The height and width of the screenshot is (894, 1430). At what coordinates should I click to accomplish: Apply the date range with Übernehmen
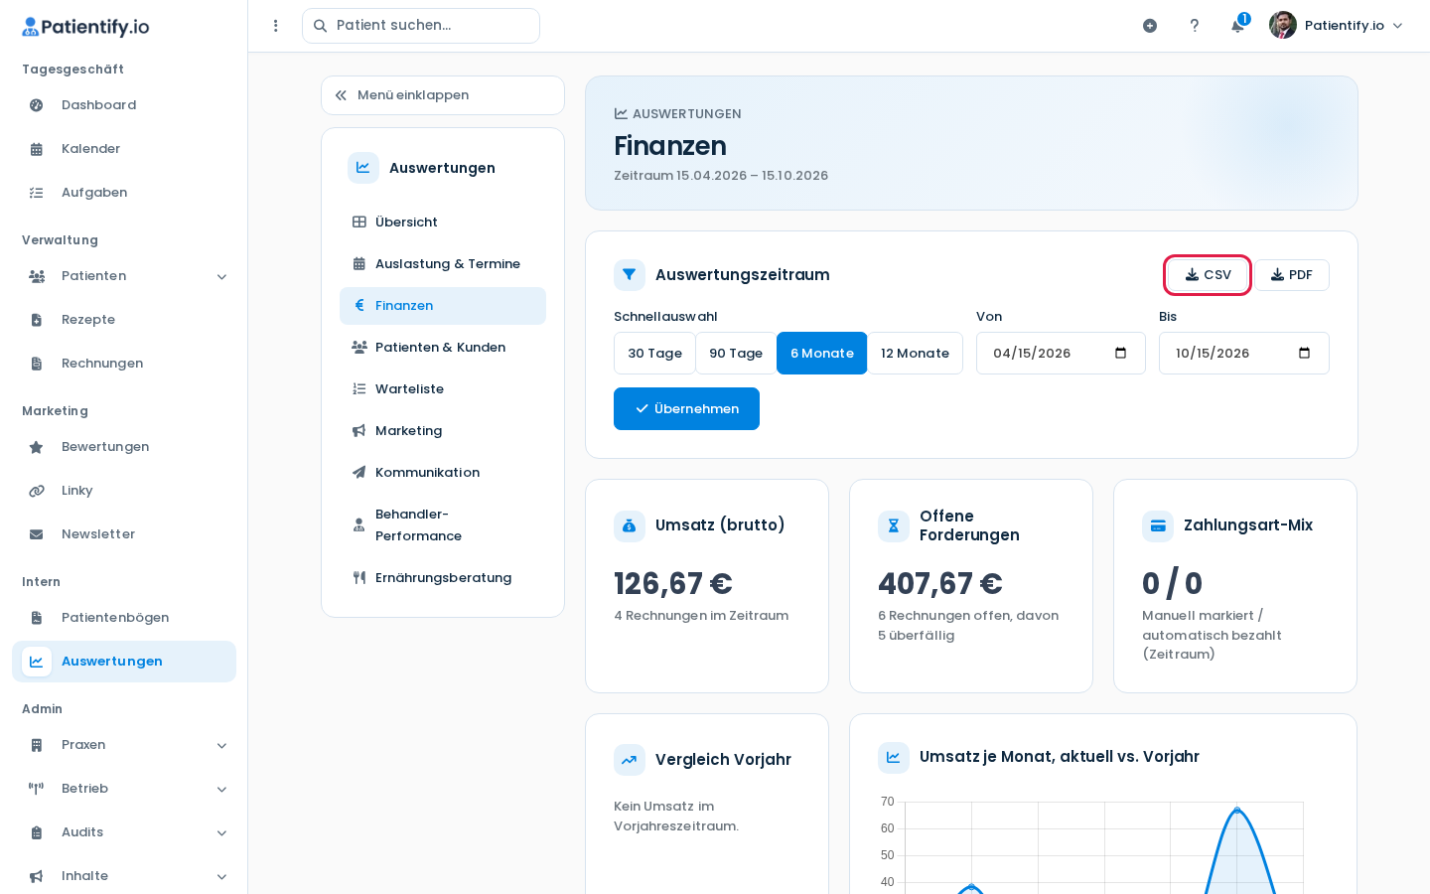point(686,409)
